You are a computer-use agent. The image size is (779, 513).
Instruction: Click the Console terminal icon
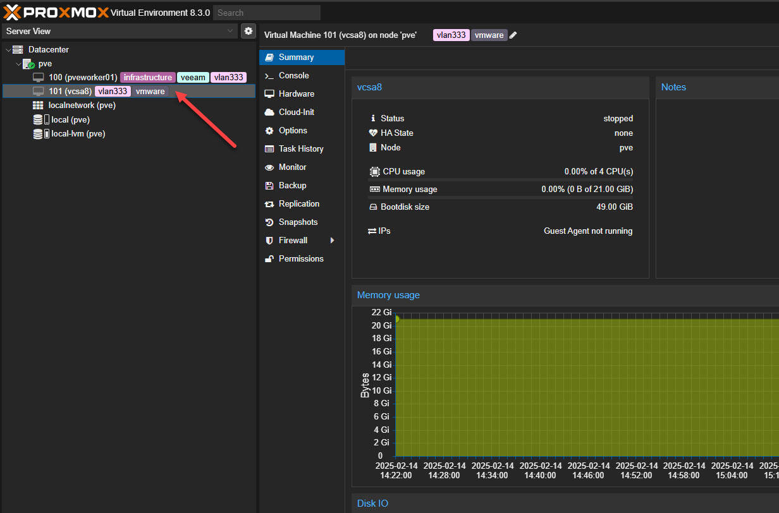tap(269, 76)
